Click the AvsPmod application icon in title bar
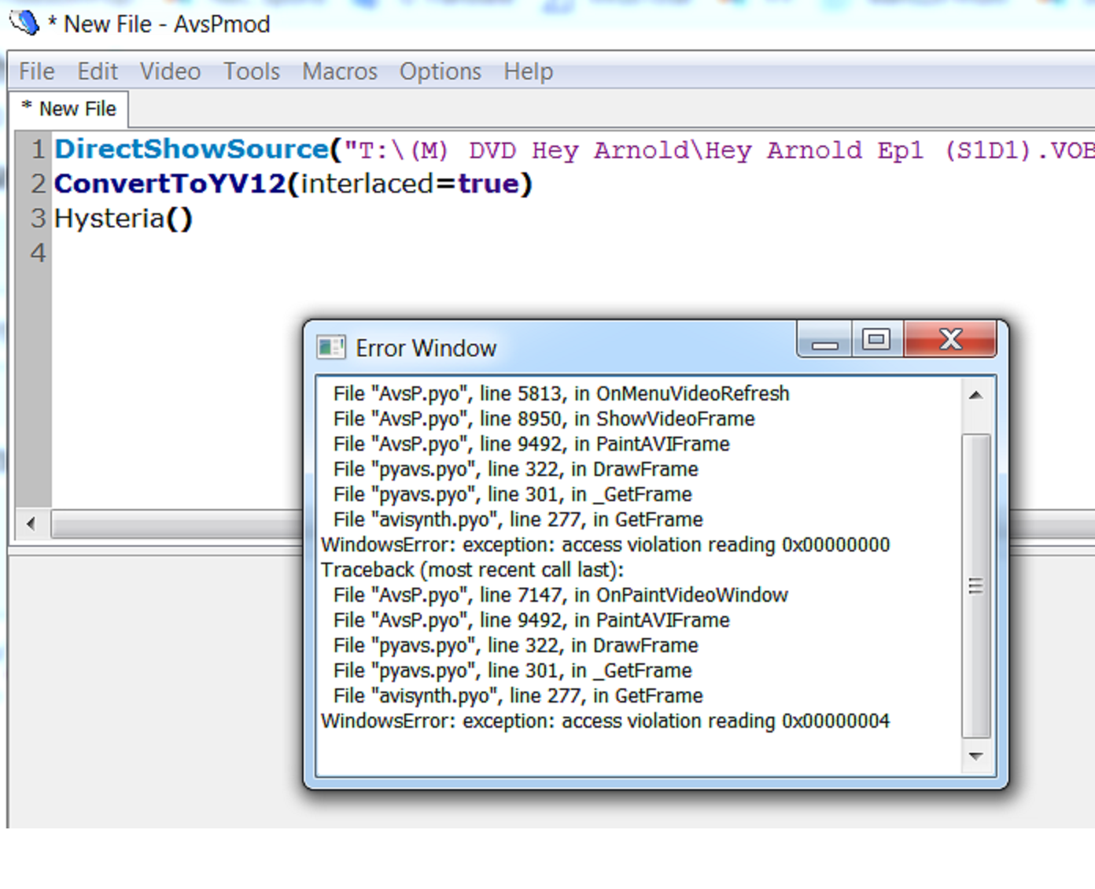 click(x=24, y=22)
